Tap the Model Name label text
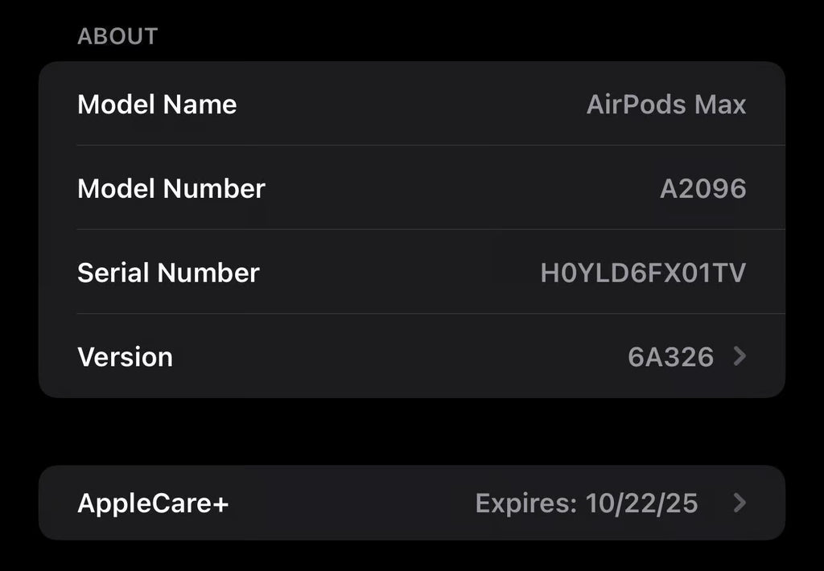 pyautogui.click(x=157, y=105)
